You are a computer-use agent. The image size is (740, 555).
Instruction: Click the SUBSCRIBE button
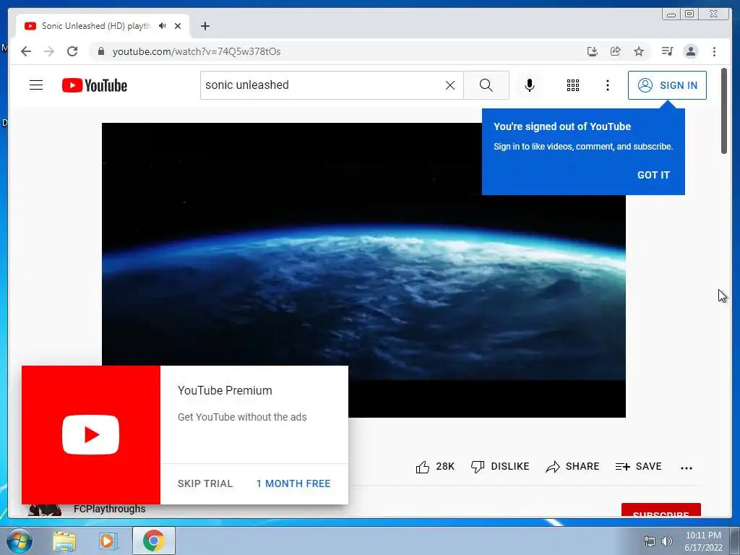pos(661,511)
